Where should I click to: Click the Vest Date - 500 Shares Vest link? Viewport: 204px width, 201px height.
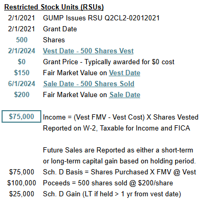coord(88,51)
